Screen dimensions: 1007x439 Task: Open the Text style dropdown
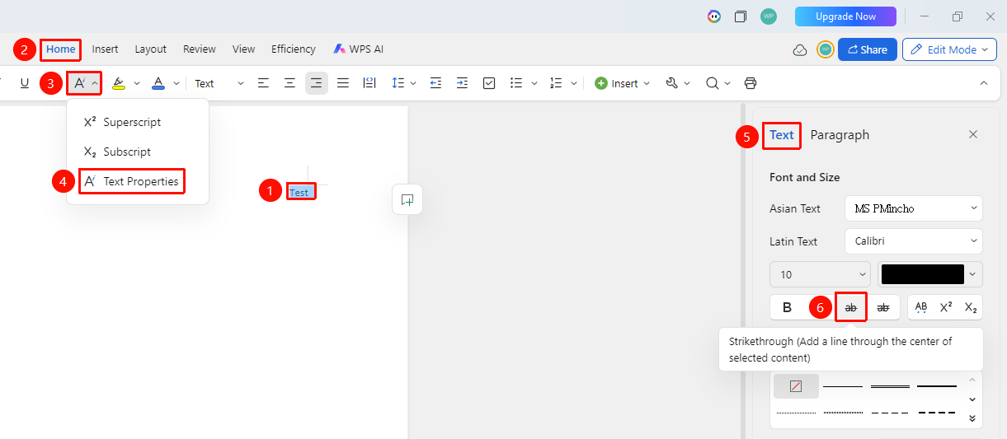point(219,83)
